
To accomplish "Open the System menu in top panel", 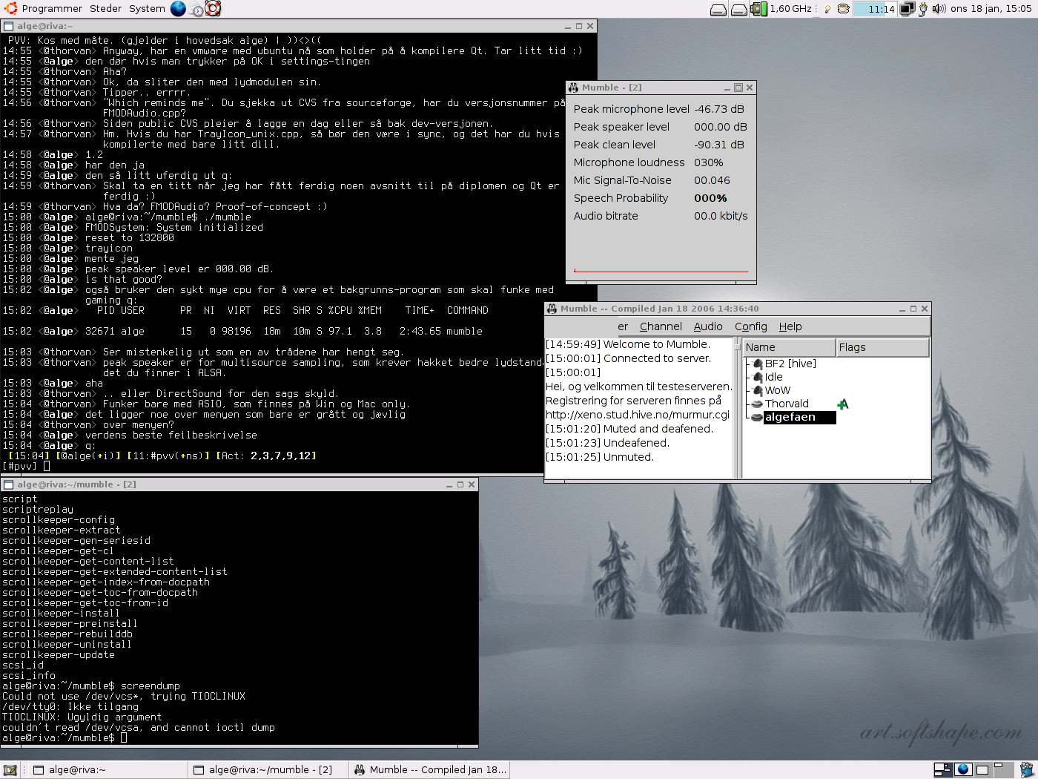I will 147,8.
